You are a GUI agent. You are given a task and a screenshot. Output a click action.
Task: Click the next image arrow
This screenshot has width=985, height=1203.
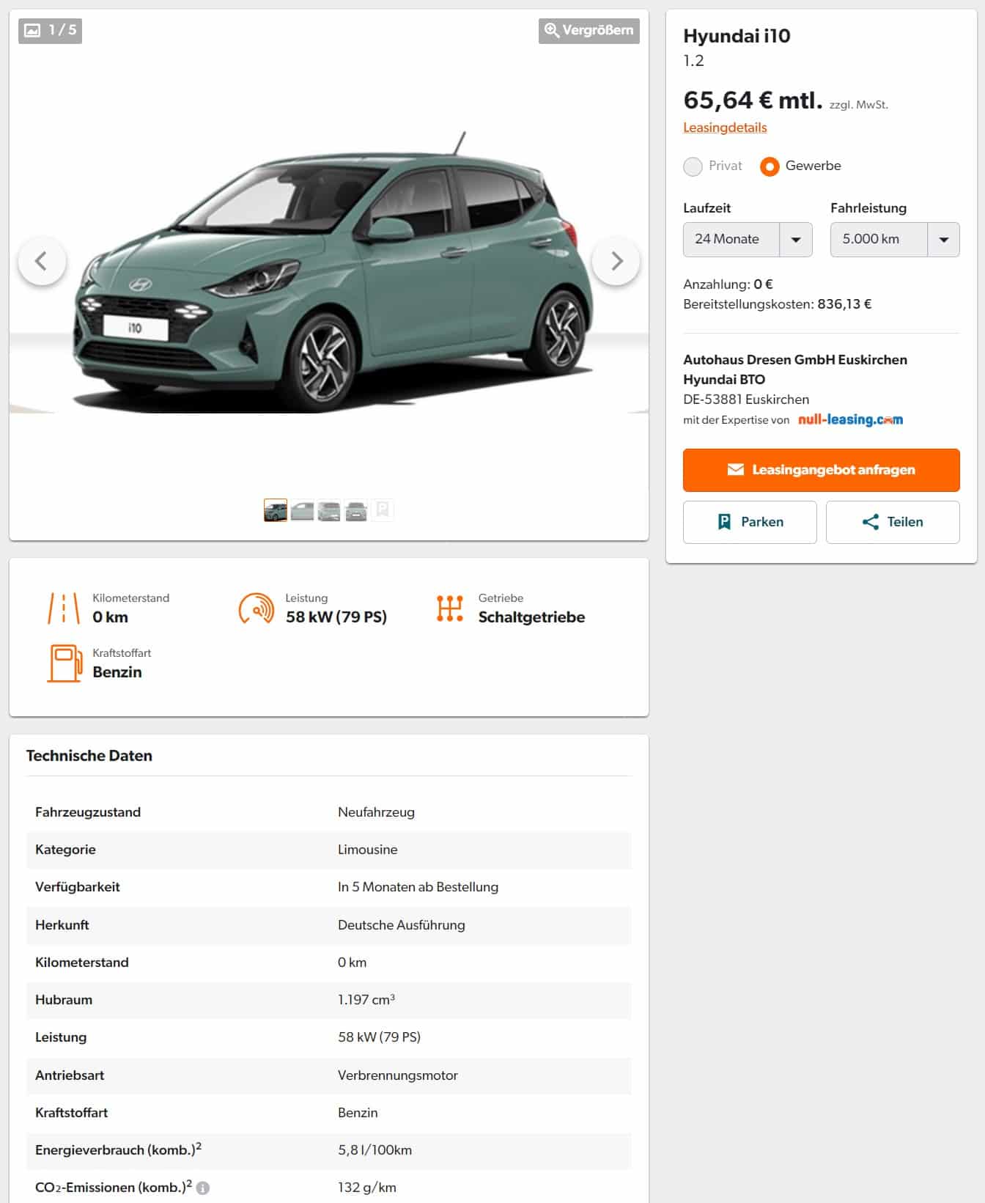[616, 261]
